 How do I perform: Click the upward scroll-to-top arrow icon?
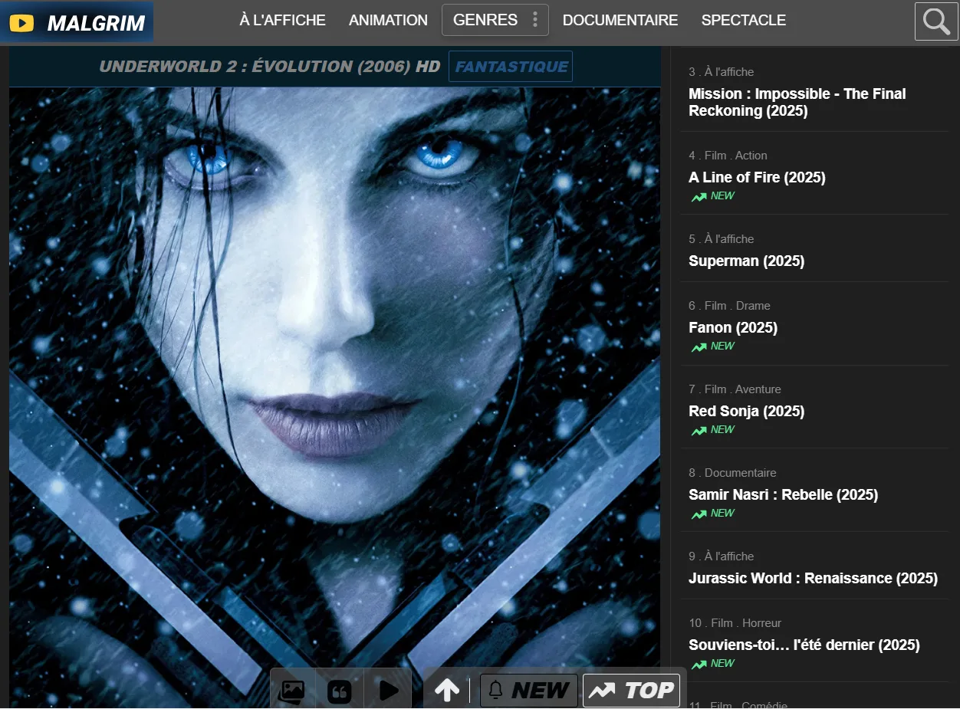coord(447,688)
